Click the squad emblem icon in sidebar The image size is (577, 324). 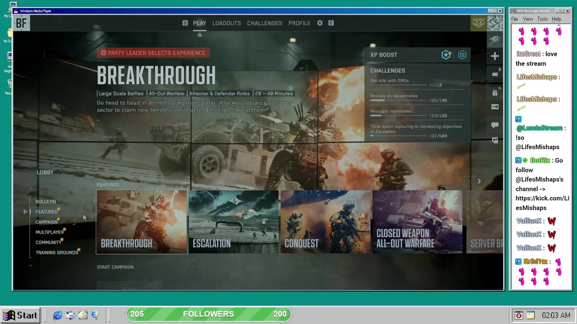pos(495,40)
